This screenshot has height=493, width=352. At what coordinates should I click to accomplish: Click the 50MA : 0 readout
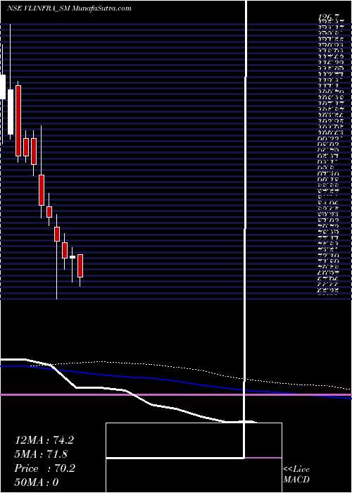tap(37, 482)
